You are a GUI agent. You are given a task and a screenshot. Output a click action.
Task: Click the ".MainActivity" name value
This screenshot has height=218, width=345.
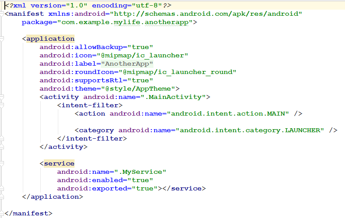coord(173,97)
